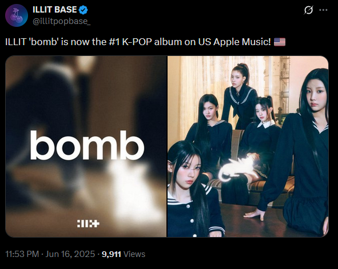View the 9,911 Views analytics count
The image size is (338, 269).
click(x=124, y=254)
